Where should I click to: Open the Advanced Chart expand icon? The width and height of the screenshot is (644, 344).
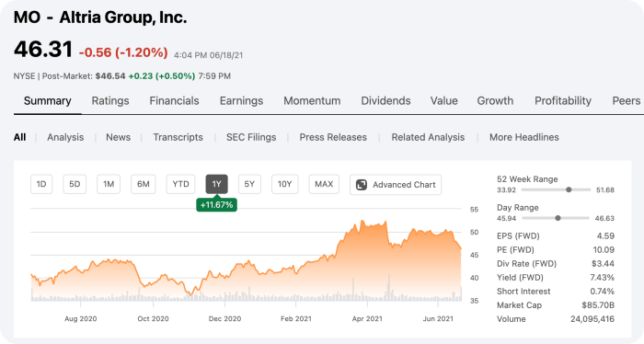point(362,185)
